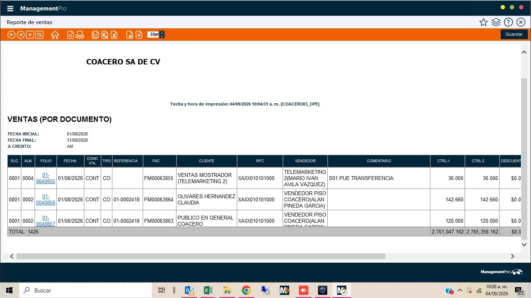The height and width of the screenshot is (298, 531).
Task: Mark report as favorite with star icon
Action: (x=483, y=22)
